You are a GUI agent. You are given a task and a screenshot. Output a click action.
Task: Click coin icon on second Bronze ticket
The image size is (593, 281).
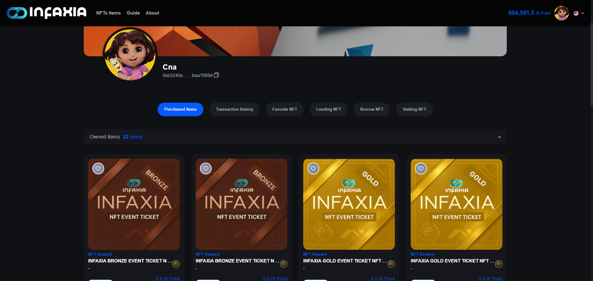click(x=283, y=264)
